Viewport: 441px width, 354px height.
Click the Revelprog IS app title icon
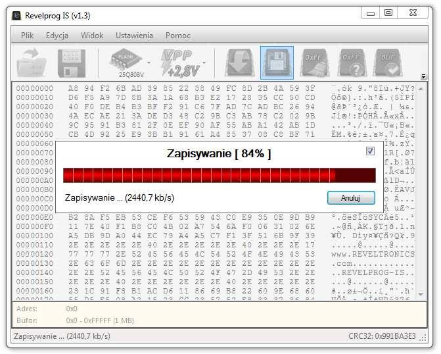coord(16,16)
